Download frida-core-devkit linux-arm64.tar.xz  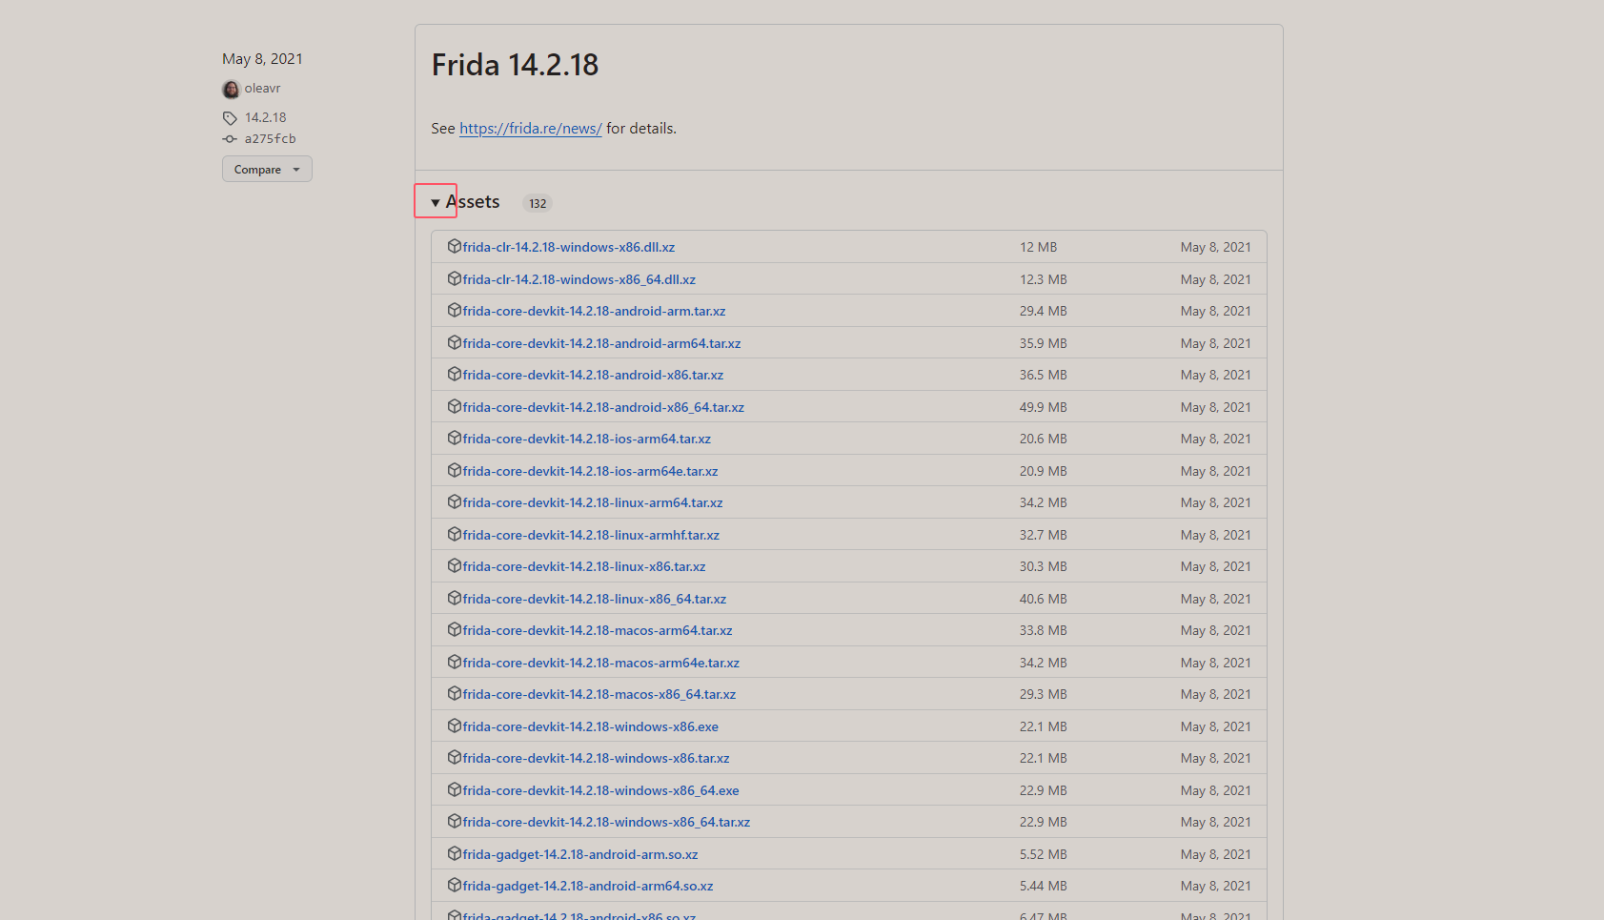[x=592, y=502]
